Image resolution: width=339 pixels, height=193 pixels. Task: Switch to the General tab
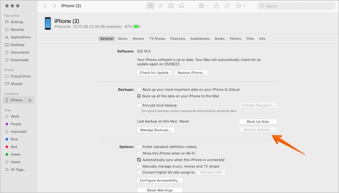(107, 39)
